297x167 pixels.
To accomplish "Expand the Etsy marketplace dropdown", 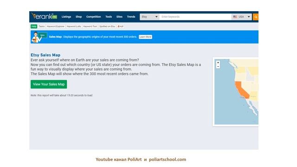I will pyautogui.click(x=149, y=17).
